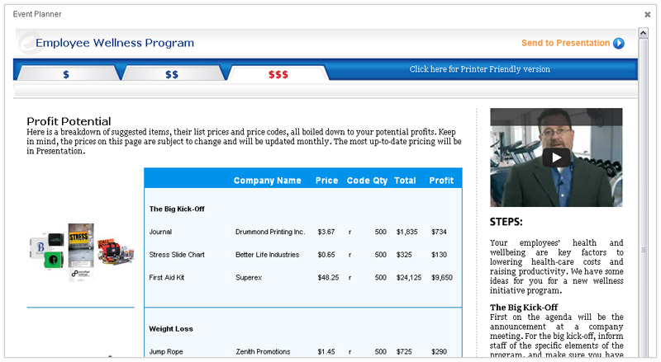The height and width of the screenshot is (362, 661).
Task: Click the Code column header
Action: [359, 181]
